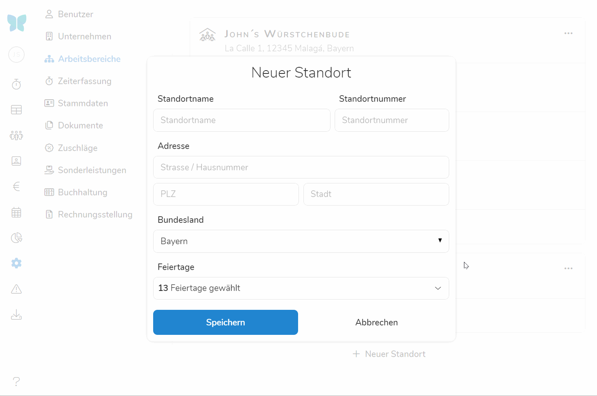Viewport: 597px width, 396px height.
Task: Expand the Feiertage selection dropdown
Action: point(301,288)
